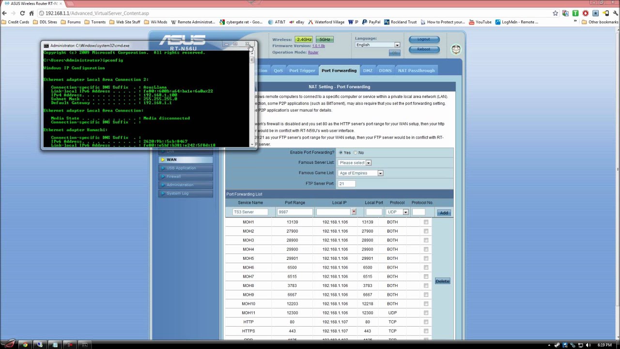Open the Famous Game List dropdown
This screenshot has height=349, width=620.
click(x=360, y=173)
